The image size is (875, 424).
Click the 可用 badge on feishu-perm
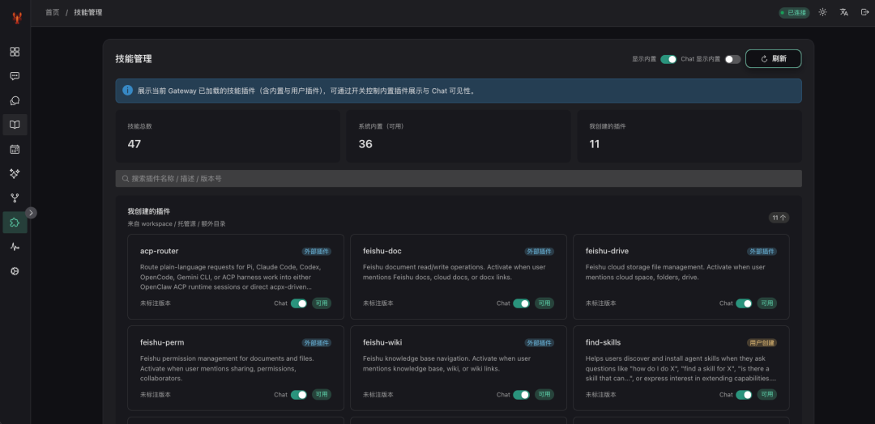322,395
